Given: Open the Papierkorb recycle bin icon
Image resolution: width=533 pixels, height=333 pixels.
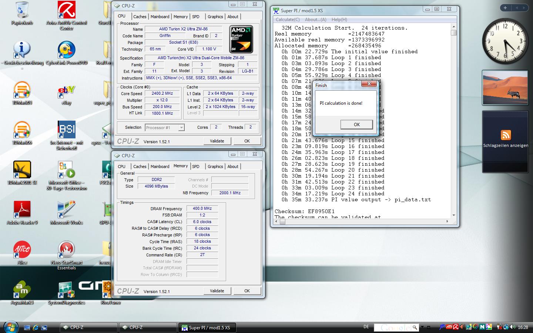Looking at the screenshot, I should point(22,13).
